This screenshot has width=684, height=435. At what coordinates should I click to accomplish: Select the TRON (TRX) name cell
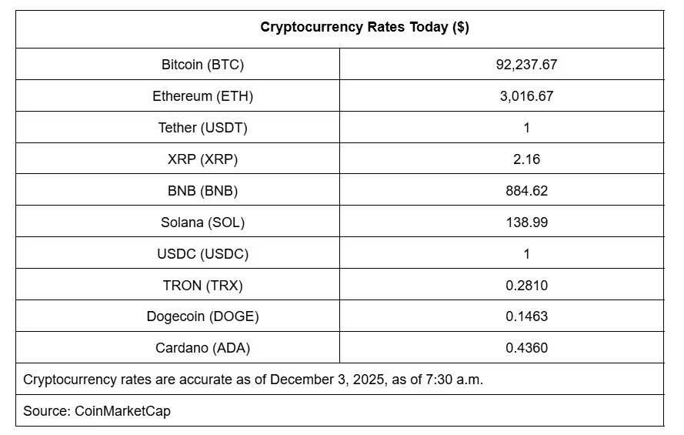pos(202,286)
